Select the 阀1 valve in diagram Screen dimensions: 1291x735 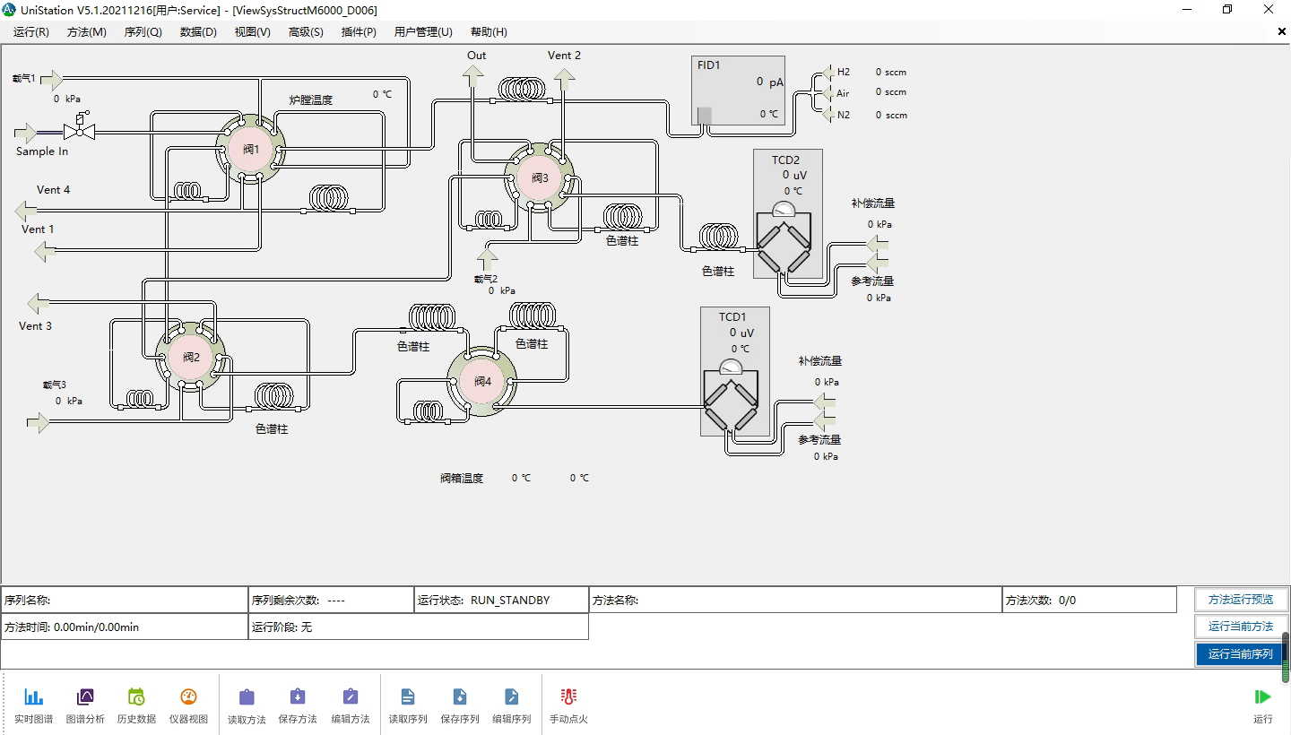coord(250,149)
